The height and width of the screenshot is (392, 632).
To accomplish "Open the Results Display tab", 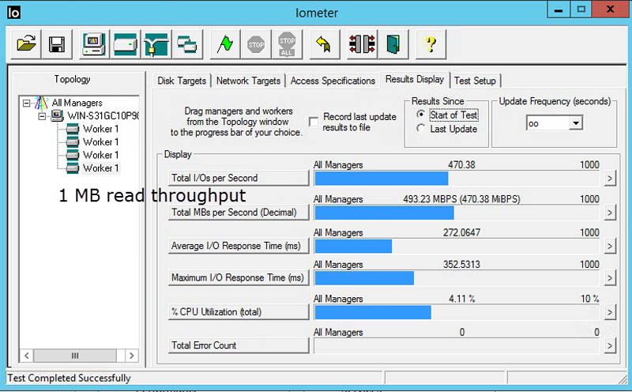I will [415, 80].
